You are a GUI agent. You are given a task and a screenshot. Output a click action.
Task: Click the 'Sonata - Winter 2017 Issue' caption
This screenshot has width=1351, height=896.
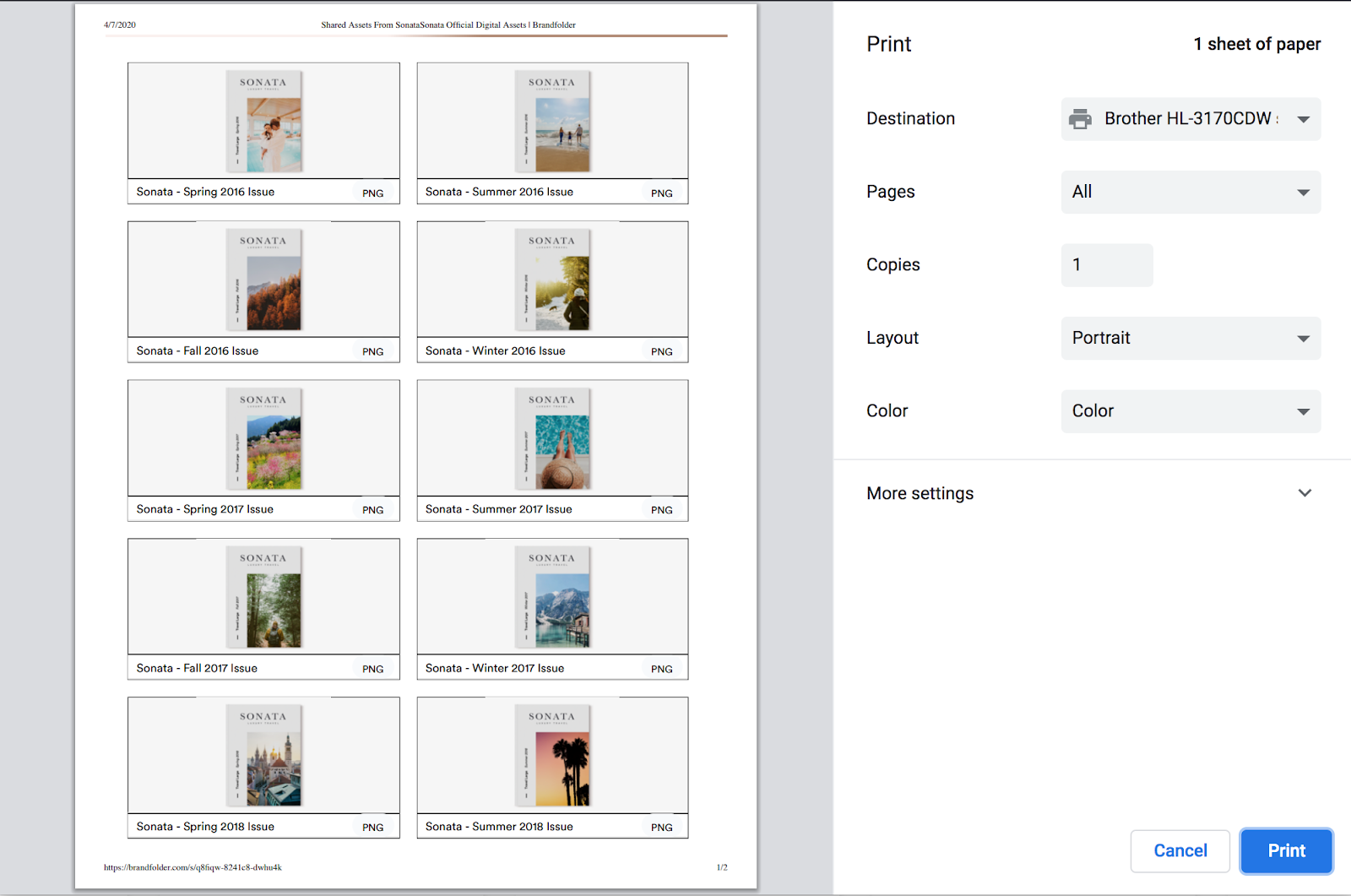(495, 668)
